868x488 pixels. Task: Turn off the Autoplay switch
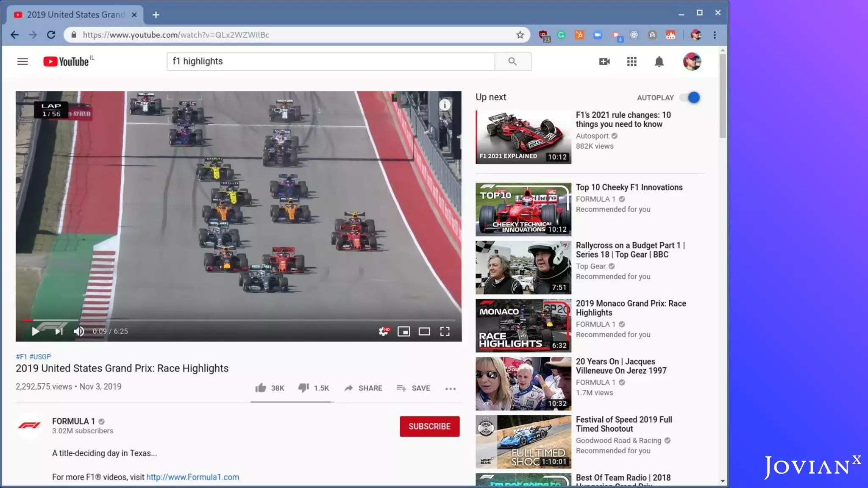point(690,97)
